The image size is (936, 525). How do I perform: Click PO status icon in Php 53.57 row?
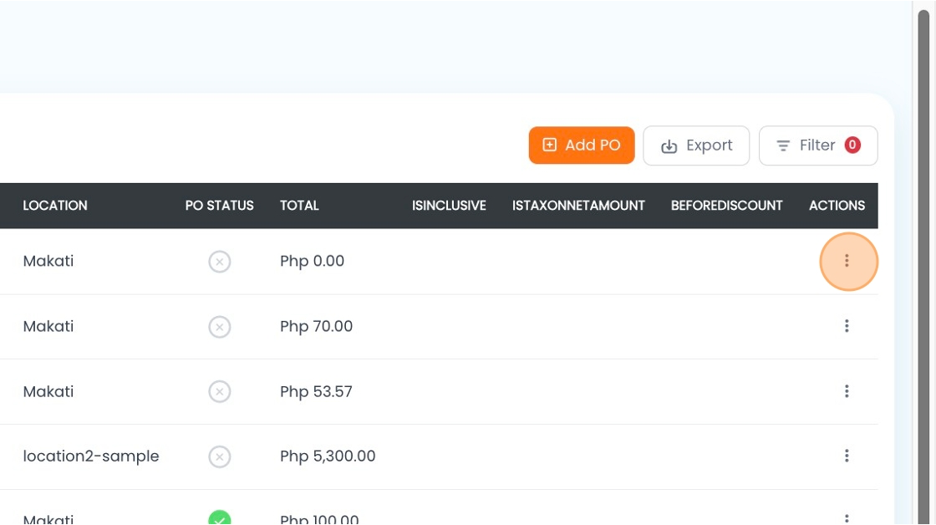pyautogui.click(x=220, y=392)
